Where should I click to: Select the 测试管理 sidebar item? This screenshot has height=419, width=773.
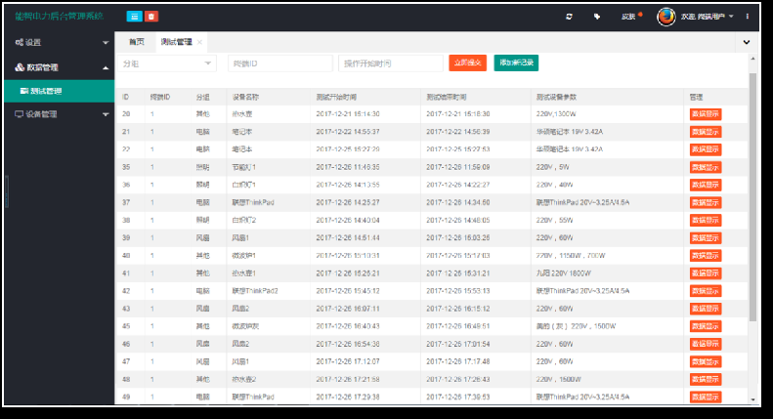coord(60,91)
